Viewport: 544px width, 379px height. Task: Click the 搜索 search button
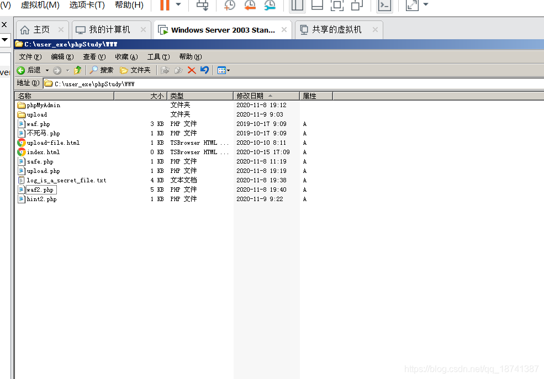click(101, 70)
